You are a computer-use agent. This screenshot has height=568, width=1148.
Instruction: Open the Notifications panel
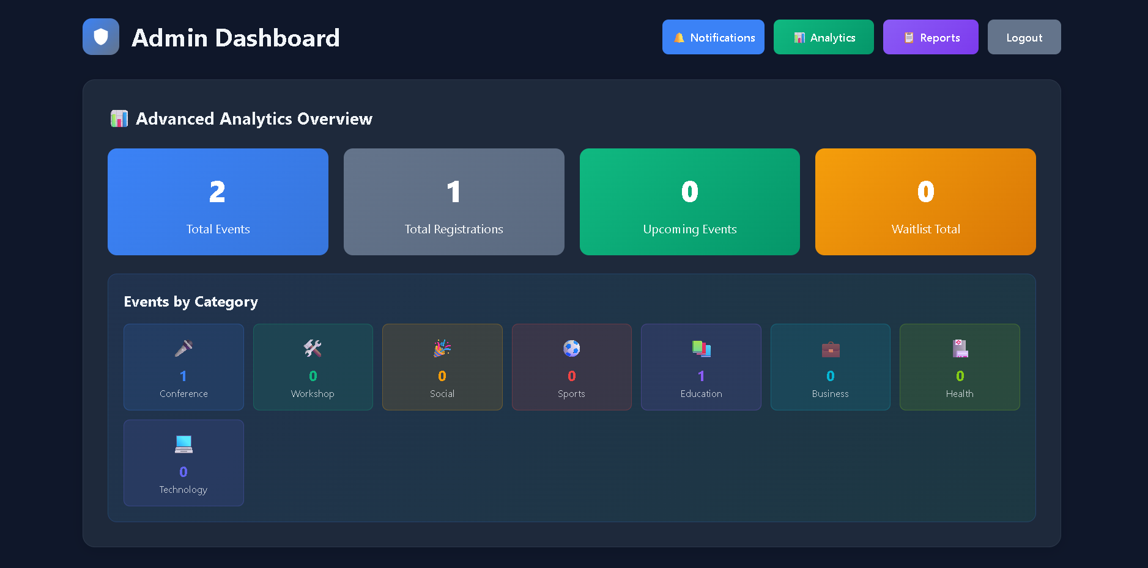[x=713, y=37]
